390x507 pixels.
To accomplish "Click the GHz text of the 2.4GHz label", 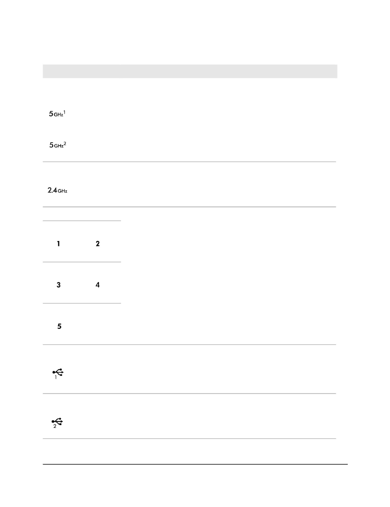I will [x=63, y=191].
